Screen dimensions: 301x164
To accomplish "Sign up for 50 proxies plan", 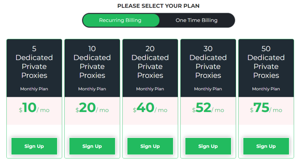I will tap(266, 146).
